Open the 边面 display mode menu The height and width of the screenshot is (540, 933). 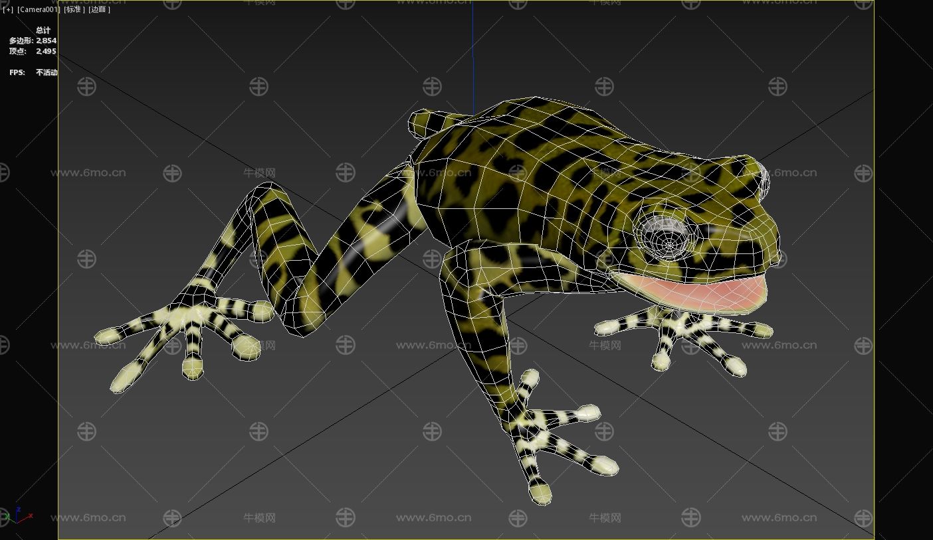[99, 9]
